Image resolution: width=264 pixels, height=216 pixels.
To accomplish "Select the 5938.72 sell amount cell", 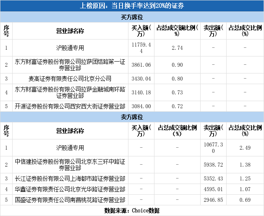I will (213, 165).
